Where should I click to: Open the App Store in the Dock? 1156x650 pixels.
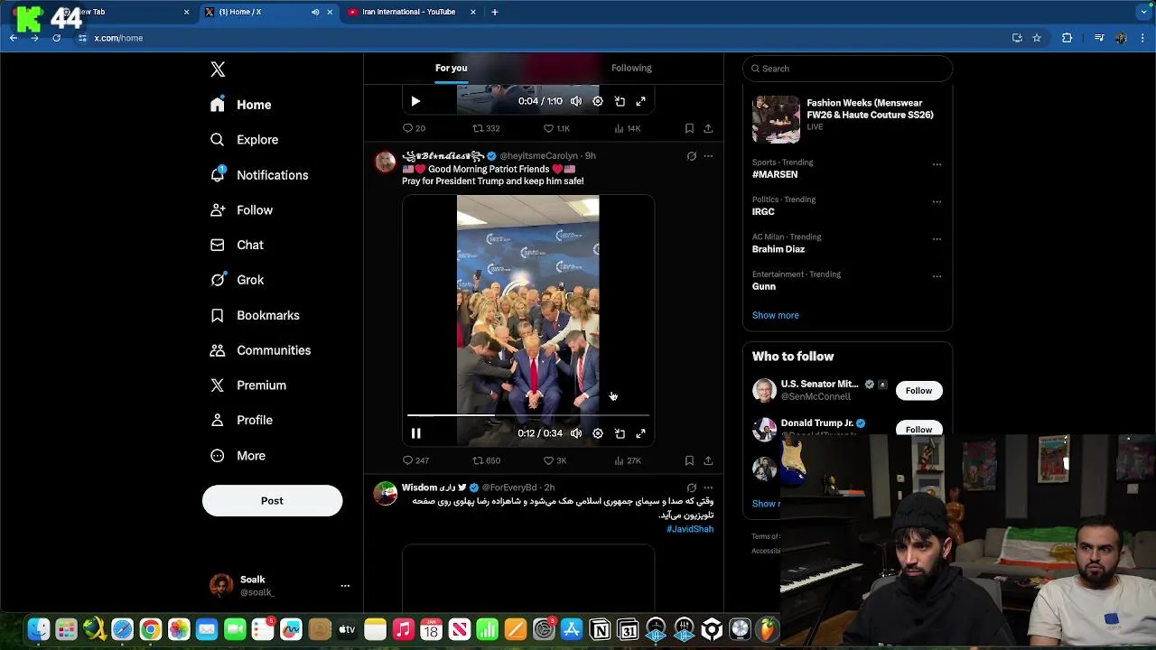point(572,629)
